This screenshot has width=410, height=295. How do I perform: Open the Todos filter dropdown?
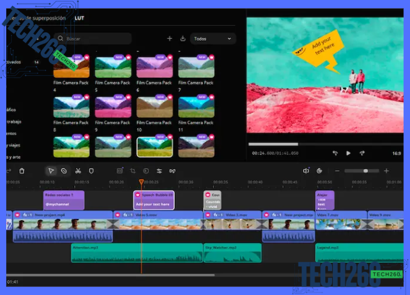213,39
